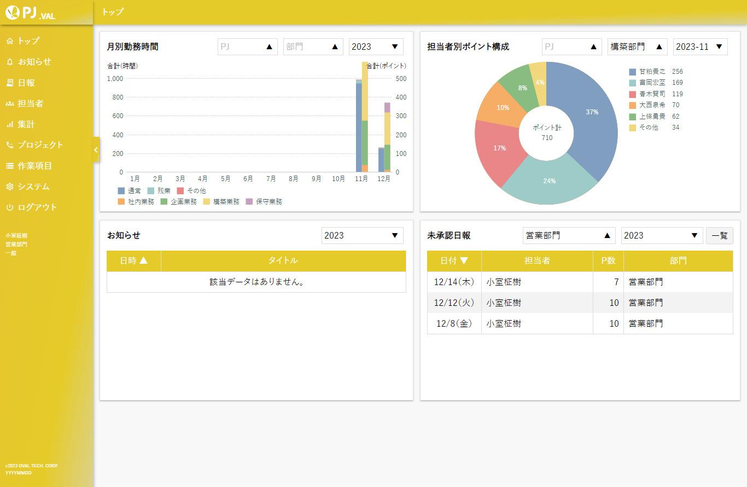Open the 集計 bar chart icon

tap(9, 124)
